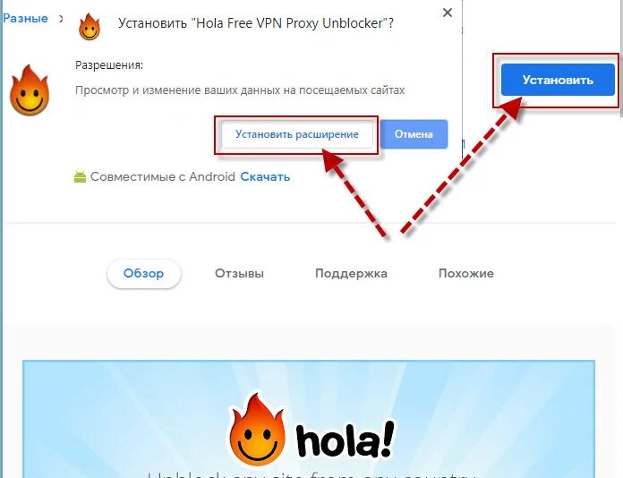Click the permission text Просмотр и изменение данных
Viewport: 623px width, 478px height.
240,90
